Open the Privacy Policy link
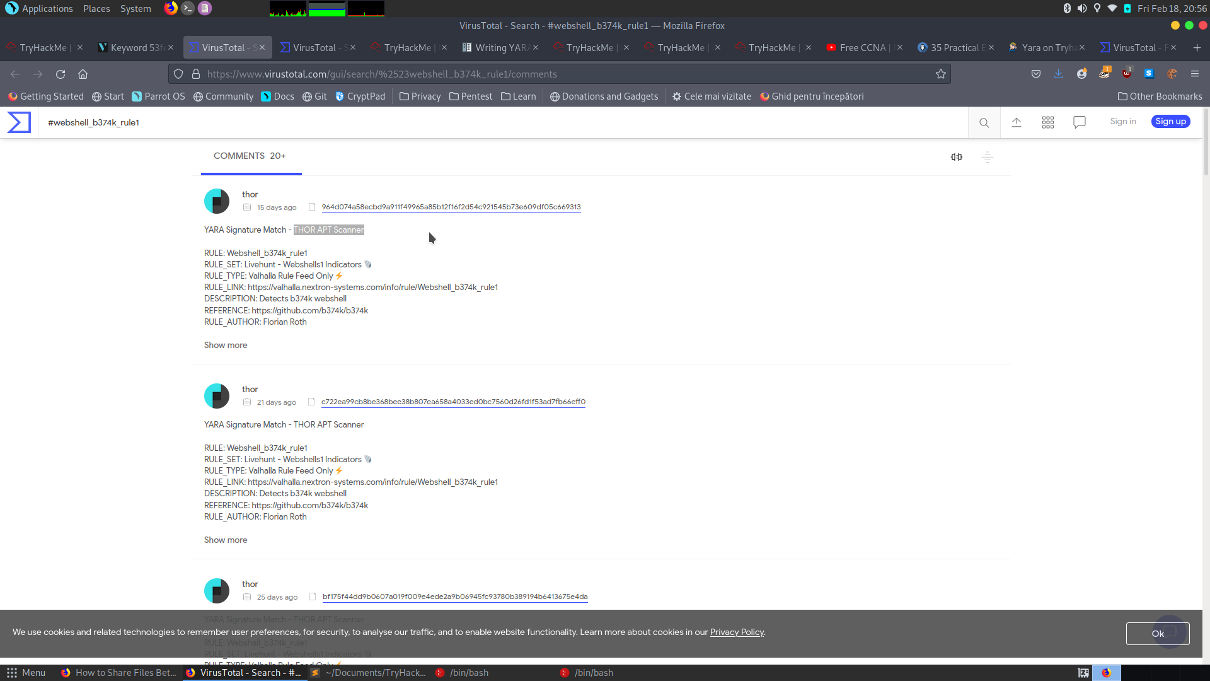This screenshot has width=1210, height=681. pos(736,632)
